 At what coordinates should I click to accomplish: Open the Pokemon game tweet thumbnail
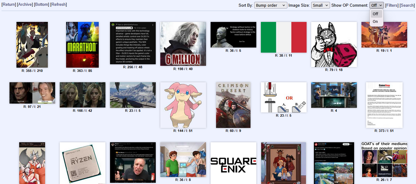(334, 163)
